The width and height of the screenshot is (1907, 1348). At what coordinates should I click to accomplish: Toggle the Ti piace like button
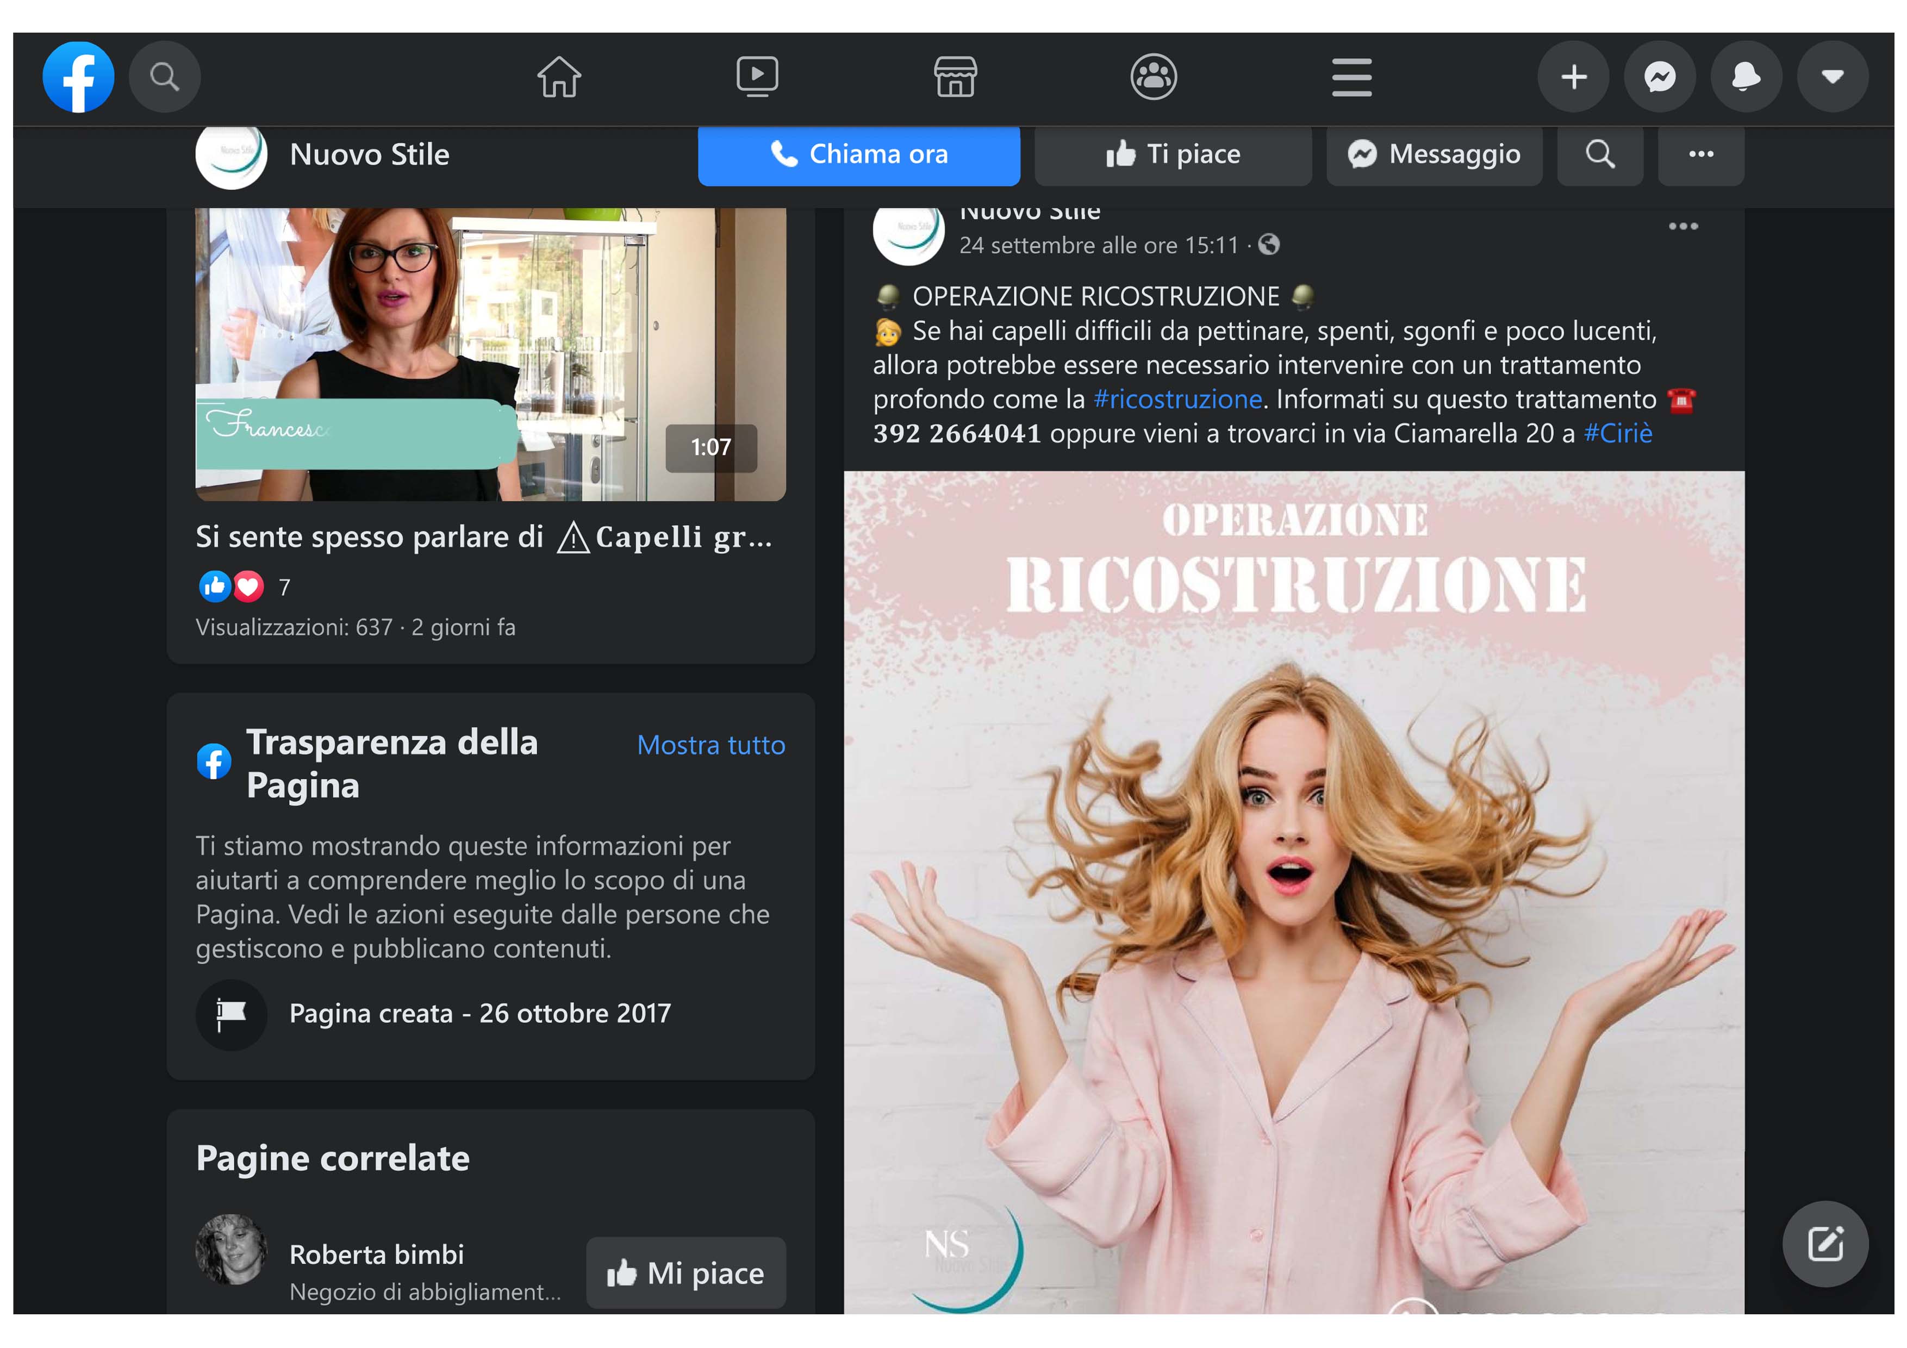1173,154
